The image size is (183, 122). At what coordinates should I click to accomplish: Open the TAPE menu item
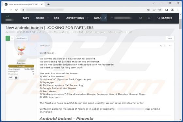(x=26, y=18)
